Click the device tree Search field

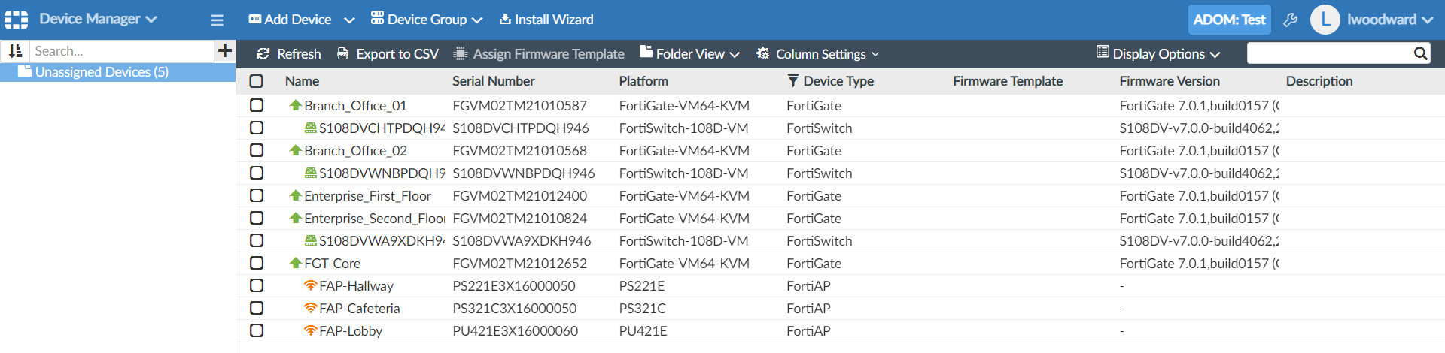120,51
